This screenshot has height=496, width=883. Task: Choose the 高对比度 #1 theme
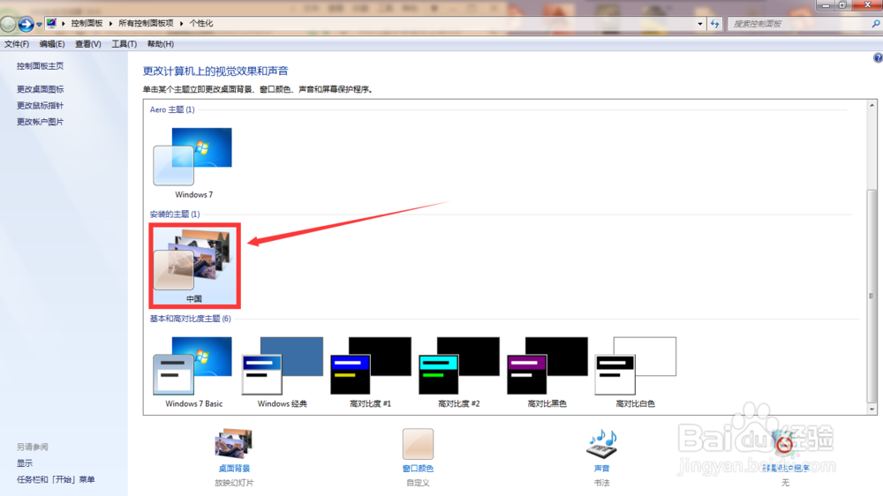(x=371, y=372)
